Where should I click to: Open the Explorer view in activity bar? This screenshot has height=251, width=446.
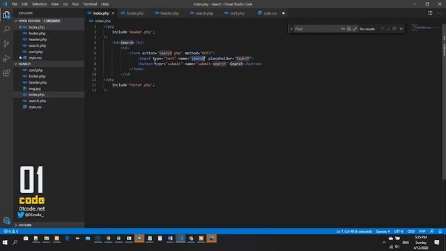point(6,15)
